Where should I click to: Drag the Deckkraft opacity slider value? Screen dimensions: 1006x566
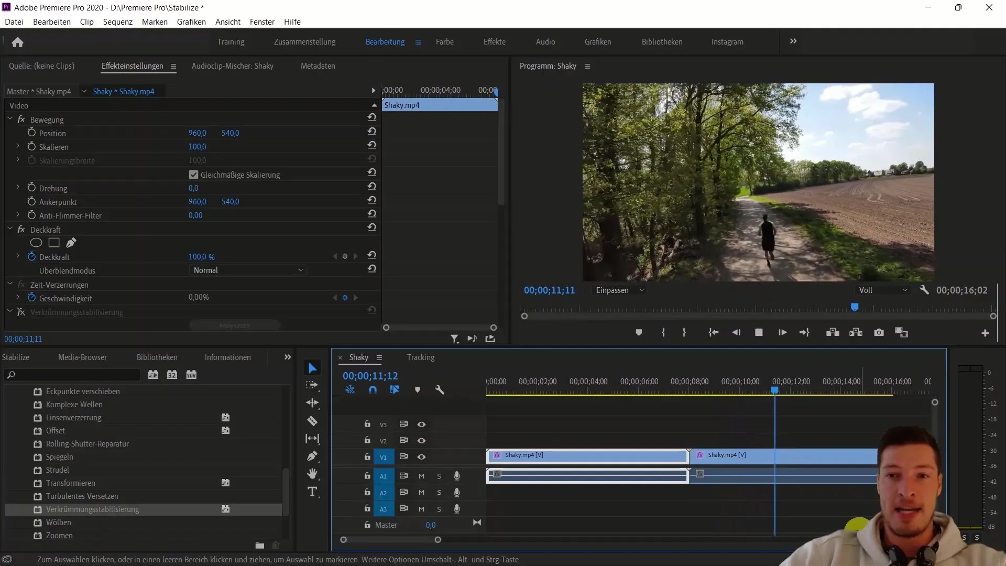[202, 256]
